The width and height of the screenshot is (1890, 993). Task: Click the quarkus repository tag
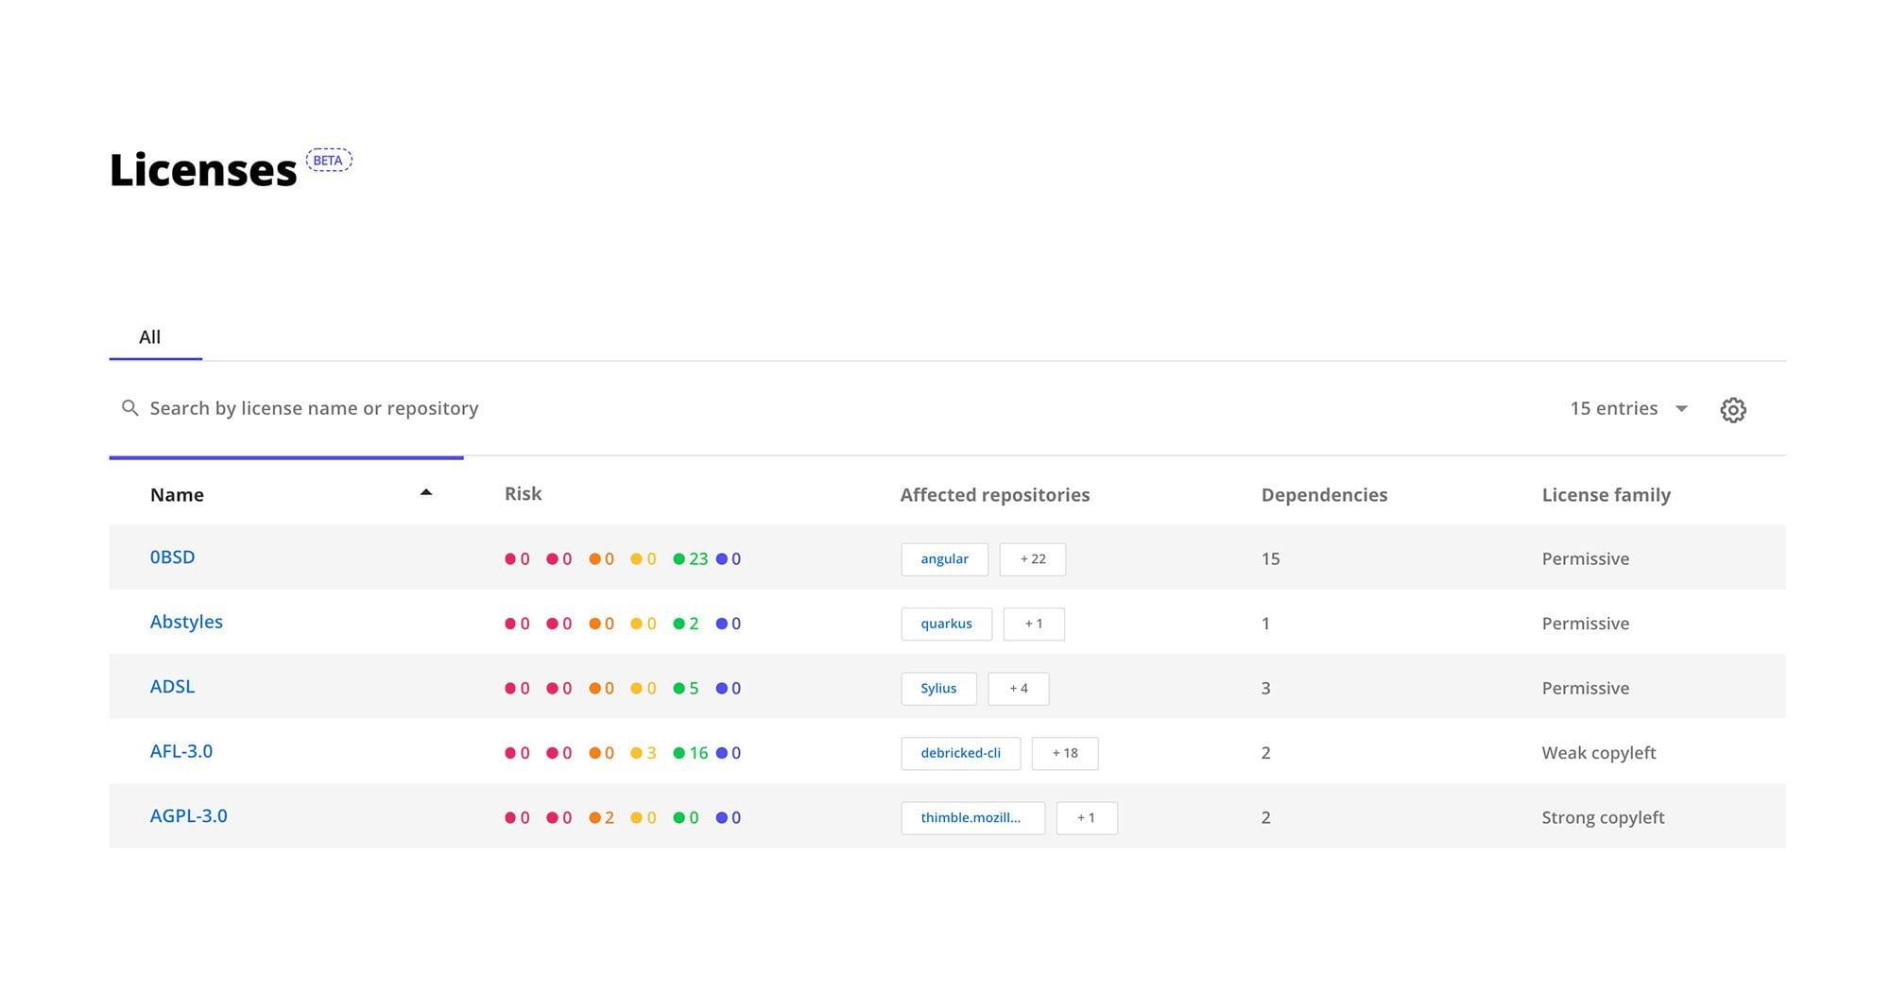946,624
